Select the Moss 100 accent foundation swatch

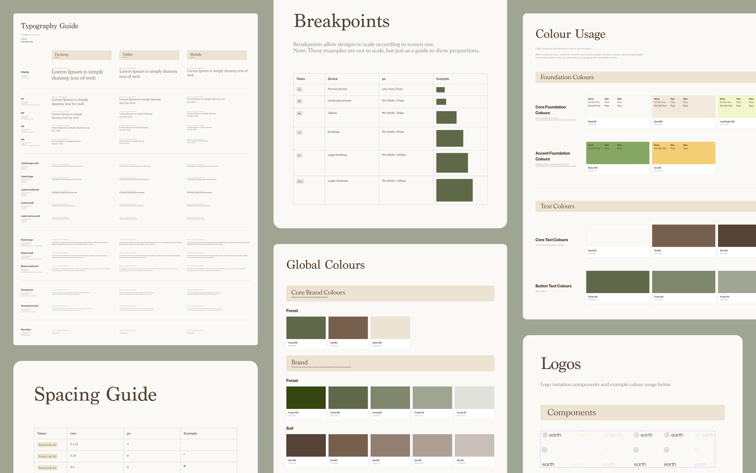(x=618, y=158)
